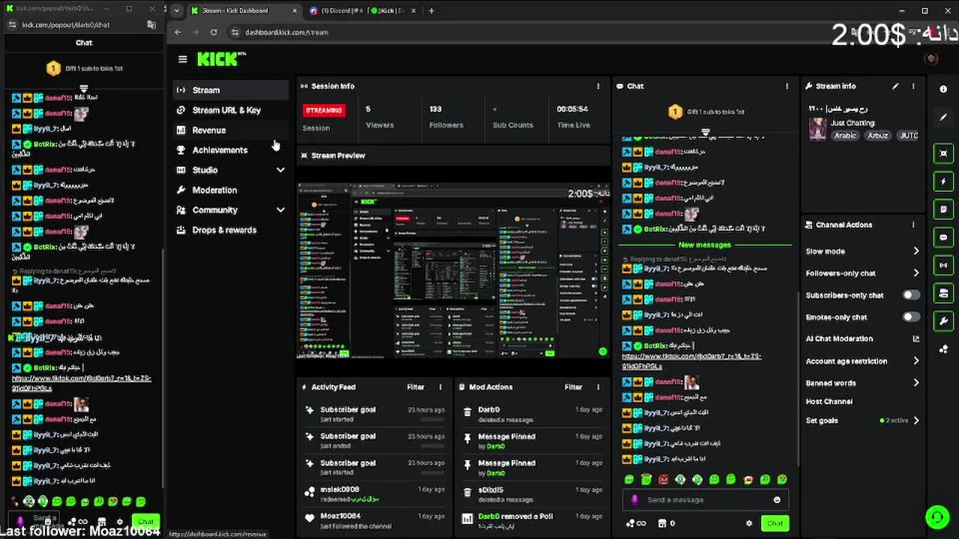Open Moderation in the sidebar
The image size is (959, 539).
(231, 190)
